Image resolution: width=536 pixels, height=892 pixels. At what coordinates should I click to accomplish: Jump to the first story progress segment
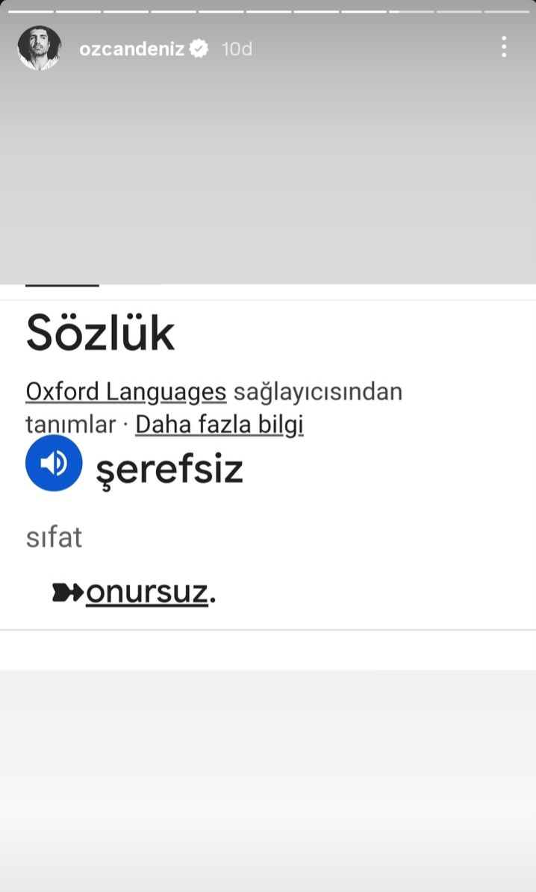click(x=31, y=12)
